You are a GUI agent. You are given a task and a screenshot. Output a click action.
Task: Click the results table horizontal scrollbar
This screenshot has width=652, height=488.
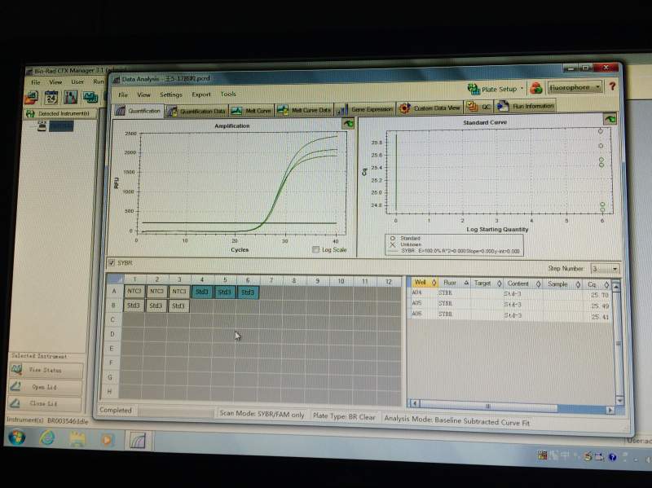pyautogui.click(x=513, y=406)
